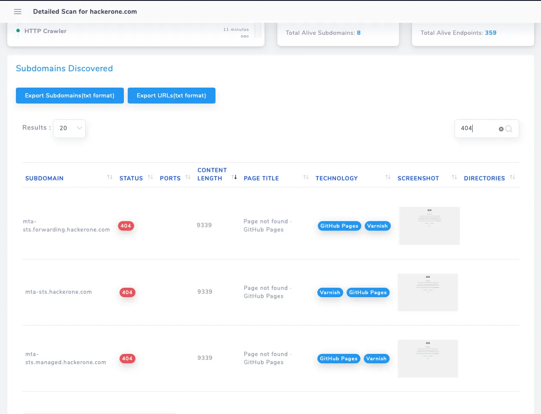Click Export URLs(txt format) button

click(x=172, y=95)
